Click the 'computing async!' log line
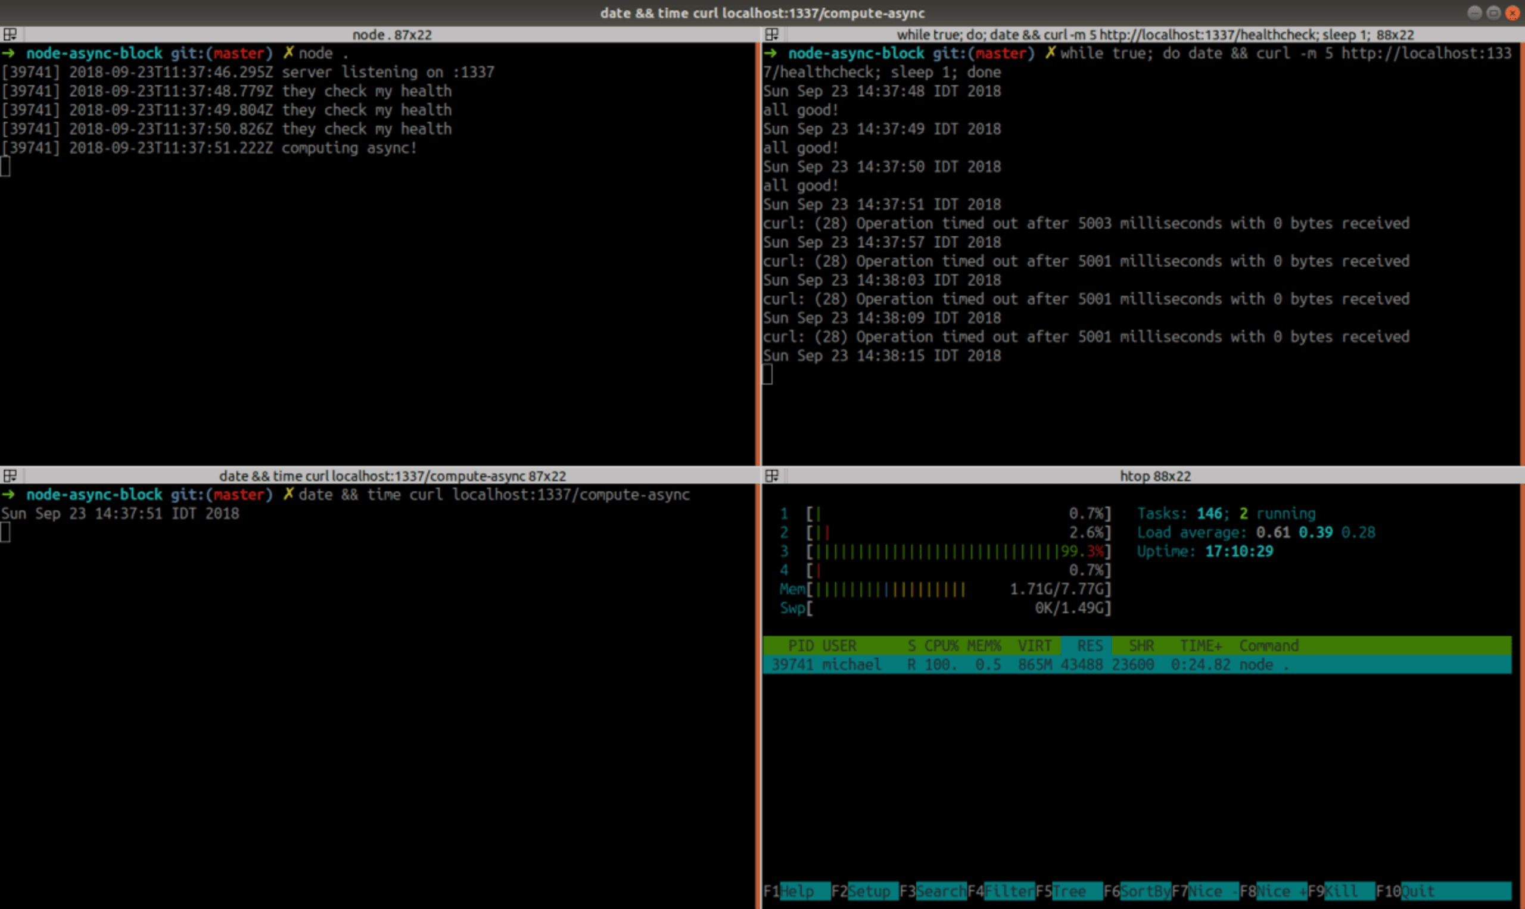This screenshot has height=909, width=1525. pos(209,148)
